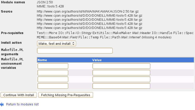Viewport: 195px width, 110px height.
Task: Click the MIME::Base64 prerequisite
Action: (x=49, y=37)
